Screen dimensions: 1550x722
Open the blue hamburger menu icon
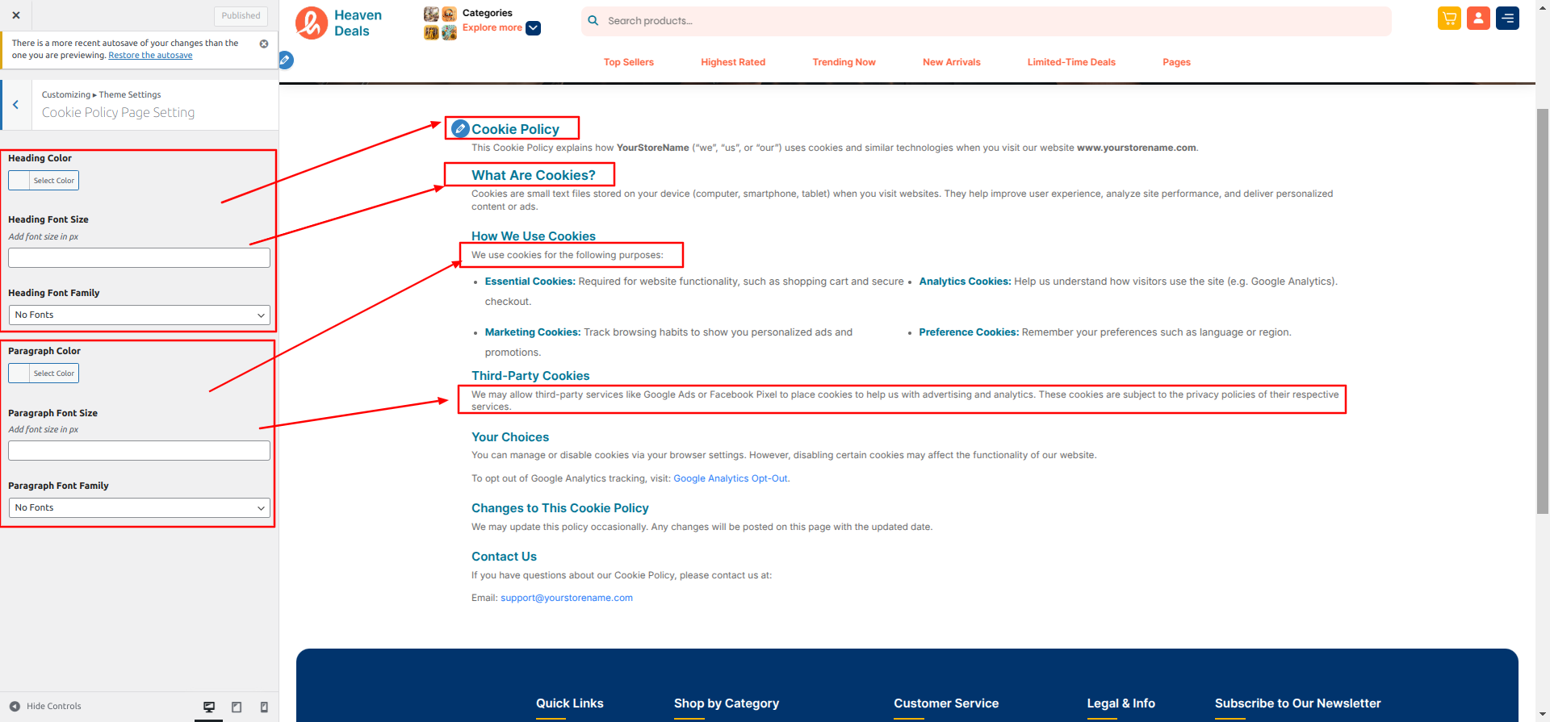click(x=1507, y=19)
